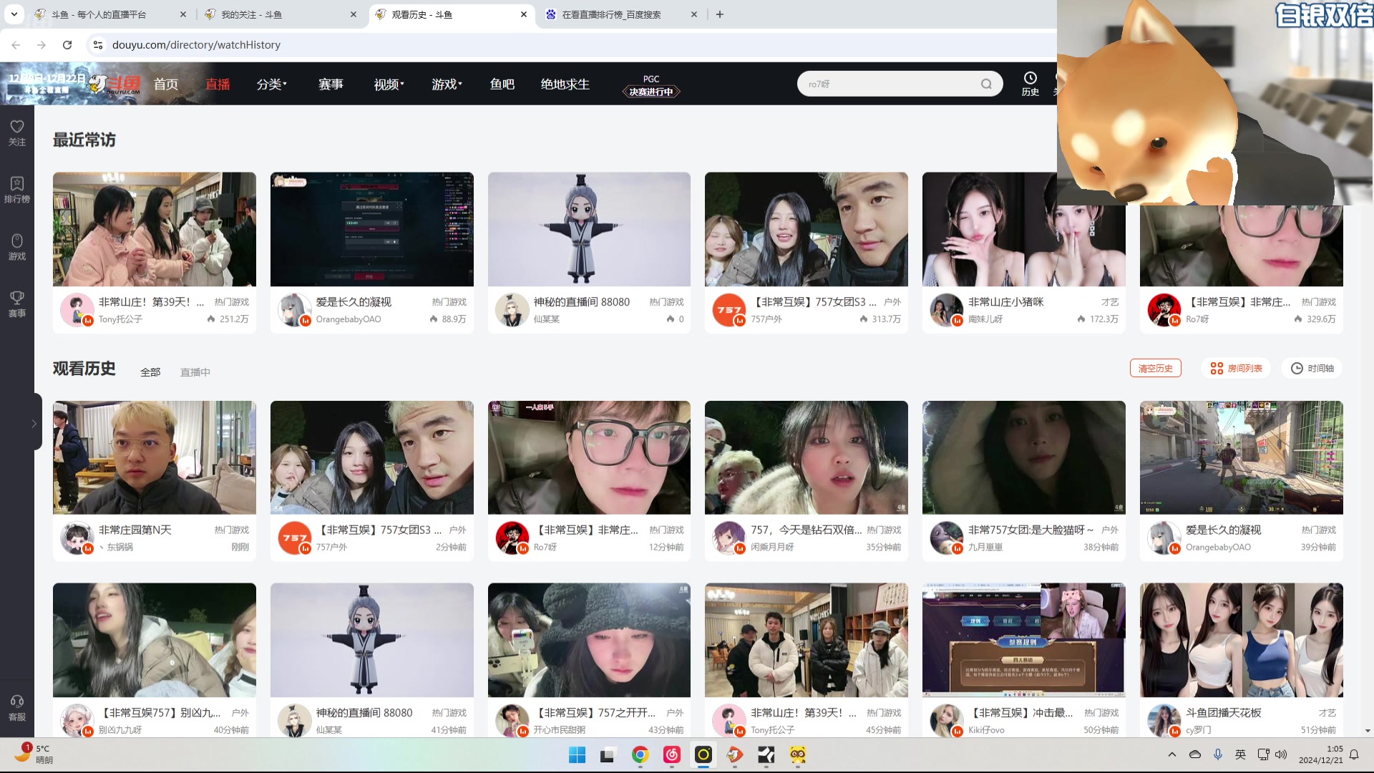View site information icon in address bar

[98, 44]
